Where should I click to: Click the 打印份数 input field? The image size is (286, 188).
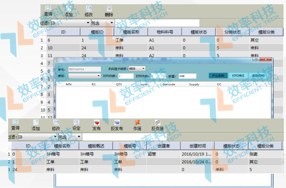[126, 76]
